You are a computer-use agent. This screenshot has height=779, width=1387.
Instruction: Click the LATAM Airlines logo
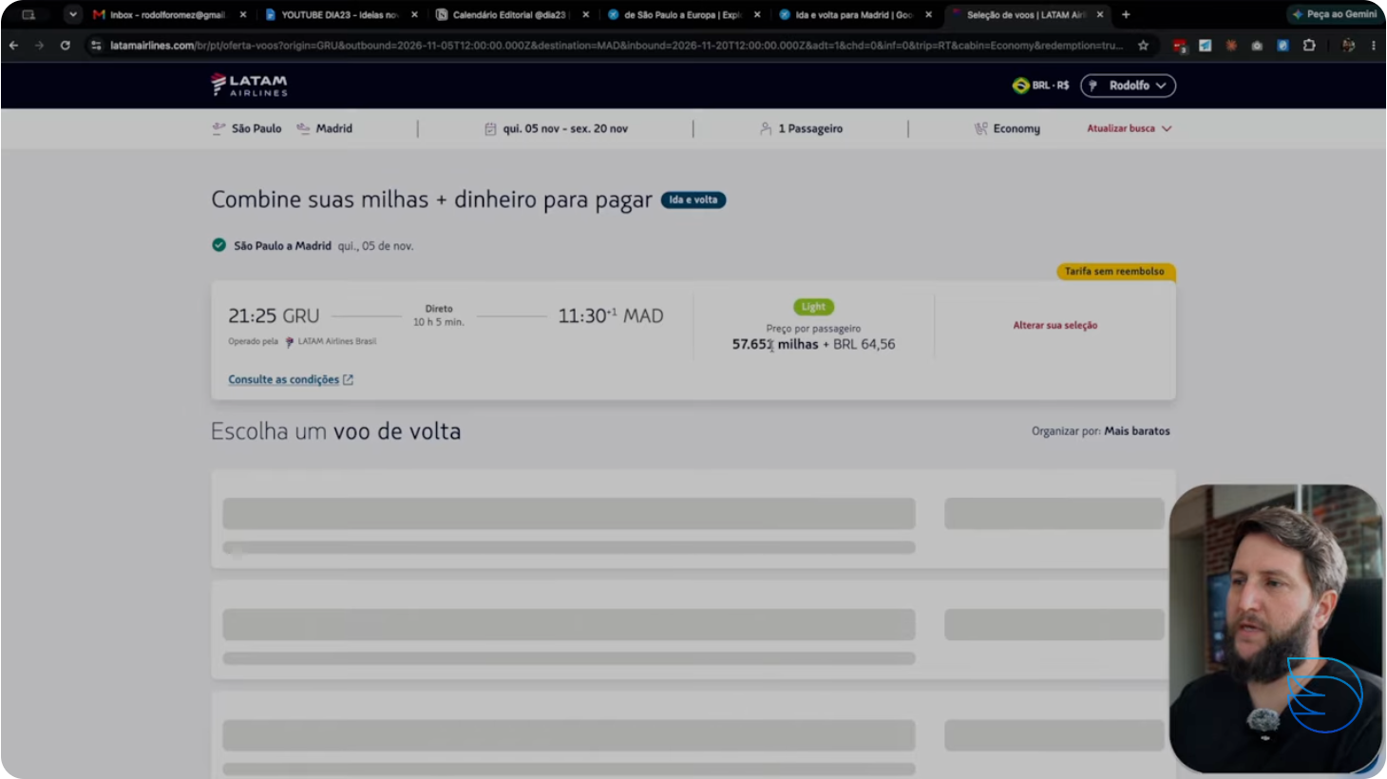(x=249, y=85)
